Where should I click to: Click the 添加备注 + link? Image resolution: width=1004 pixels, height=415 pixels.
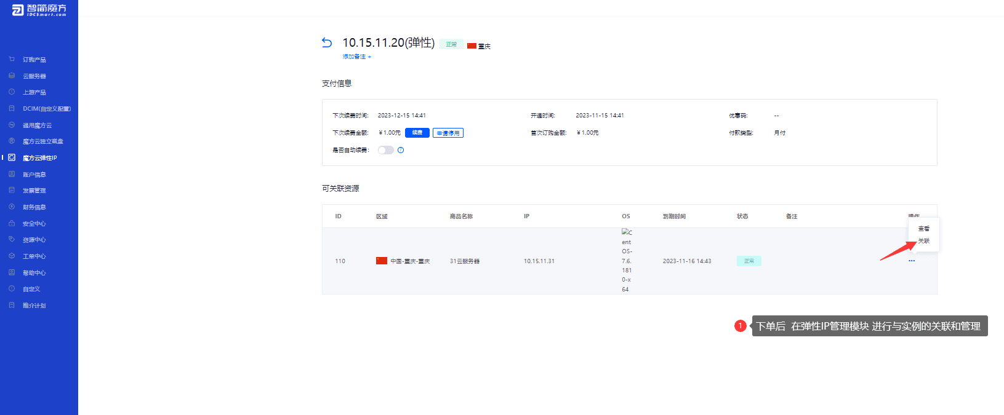tap(357, 57)
